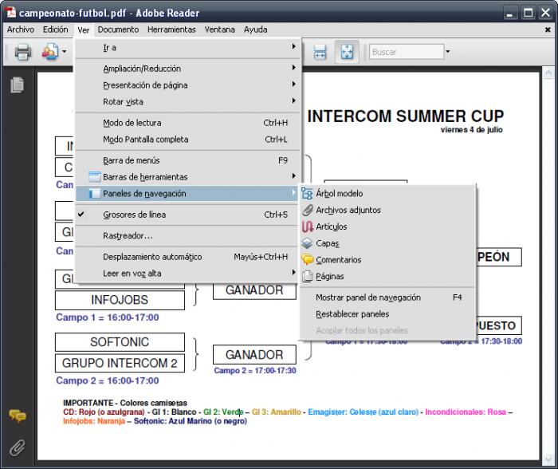Click the Barras de herramientas menu icon
Screen dimensions: 558x469
pos(94,176)
